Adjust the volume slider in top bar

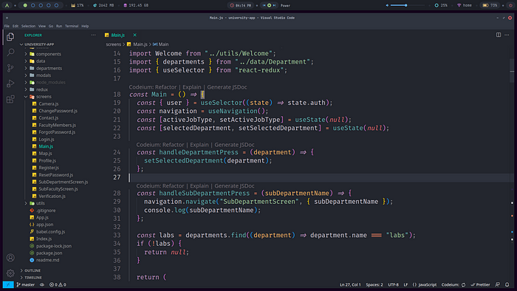click(x=405, y=5)
